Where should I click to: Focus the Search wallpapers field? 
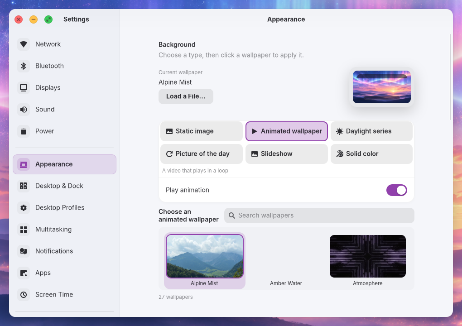319,216
